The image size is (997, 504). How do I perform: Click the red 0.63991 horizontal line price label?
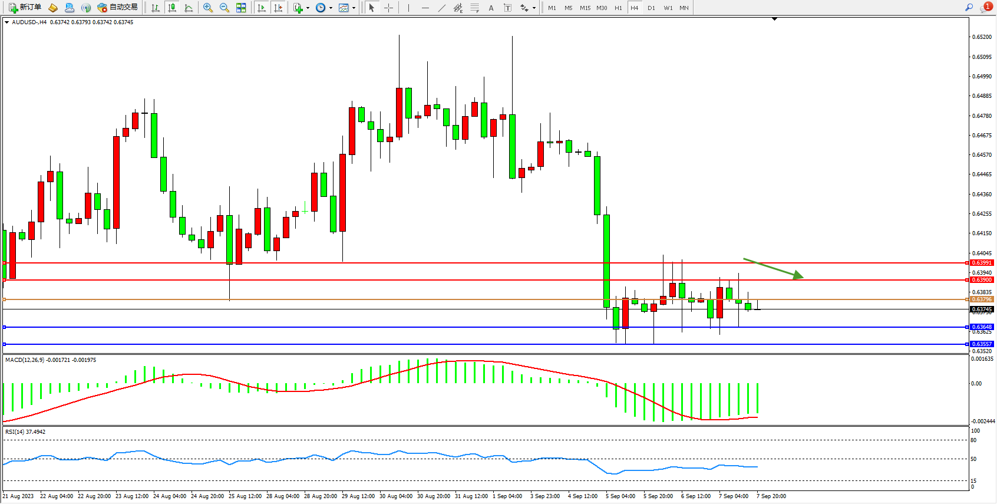981,263
